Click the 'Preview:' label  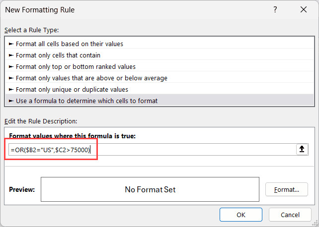coord(22,189)
